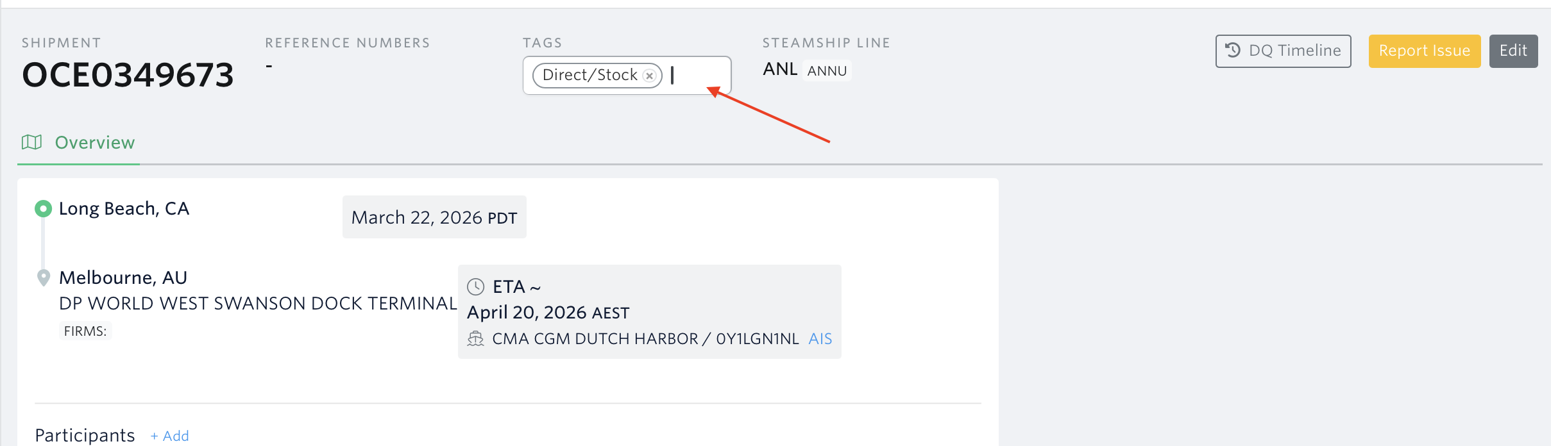Image resolution: width=1551 pixels, height=446 pixels.
Task: Remove the Direct/Stock tag
Action: pyautogui.click(x=650, y=76)
